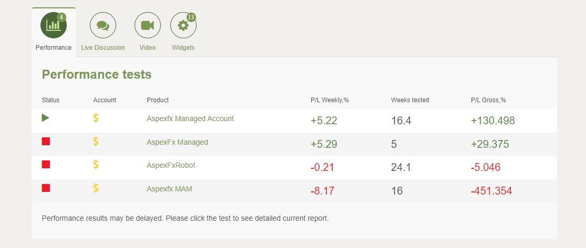Click the dollar account icon for Aspexfx MAM
The image size is (586, 248).
tap(96, 188)
